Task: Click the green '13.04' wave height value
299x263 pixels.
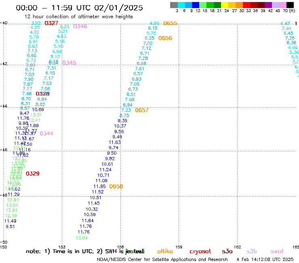Action: coord(82,238)
